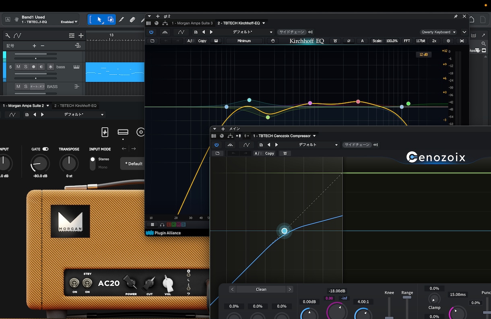Image resolution: width=491 pixels, height=319 pixels.
Task: Go to next preset in Kirchhoff EQ header
Action: [x=211, y=32]
